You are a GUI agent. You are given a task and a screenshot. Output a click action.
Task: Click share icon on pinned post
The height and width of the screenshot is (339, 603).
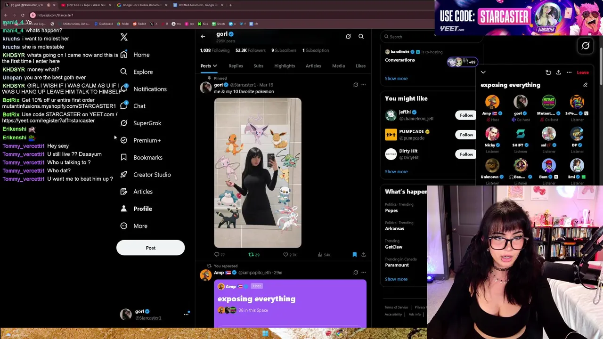click(x=363, y=255)
